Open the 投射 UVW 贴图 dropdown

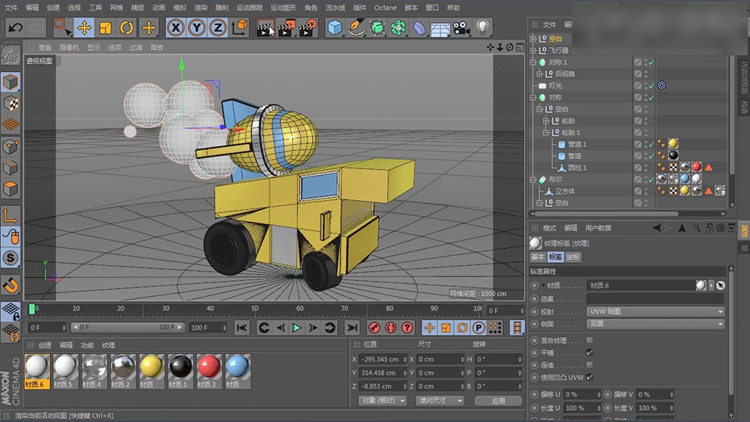(655, 311)
